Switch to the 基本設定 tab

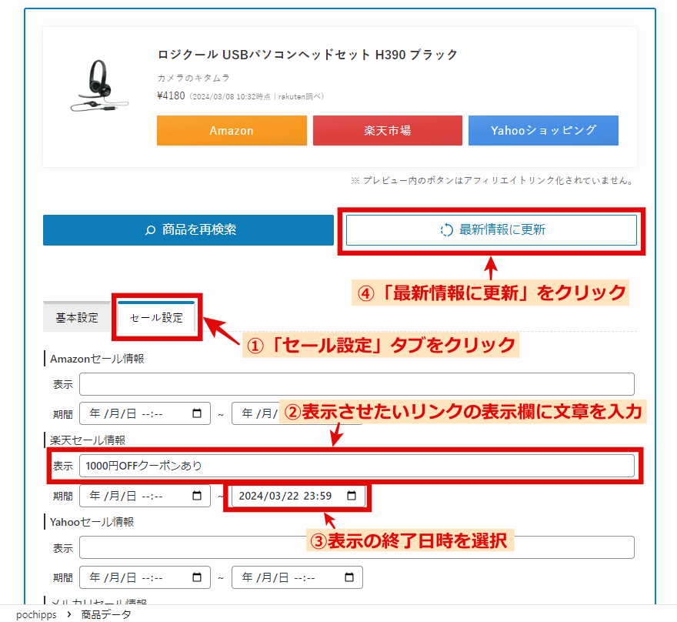tap(77, 317)
